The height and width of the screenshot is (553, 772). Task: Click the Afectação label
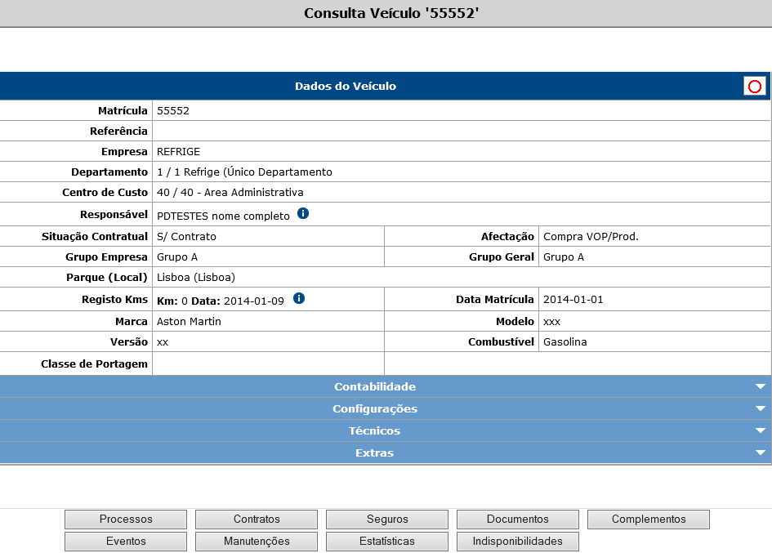[507, 236]
